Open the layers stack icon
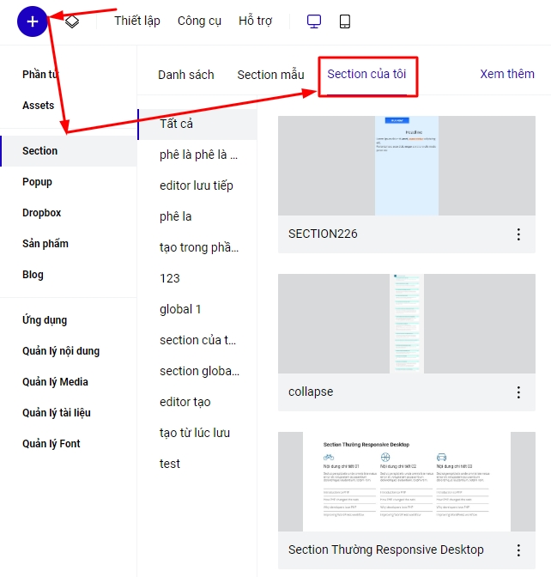 coord(73,21)
